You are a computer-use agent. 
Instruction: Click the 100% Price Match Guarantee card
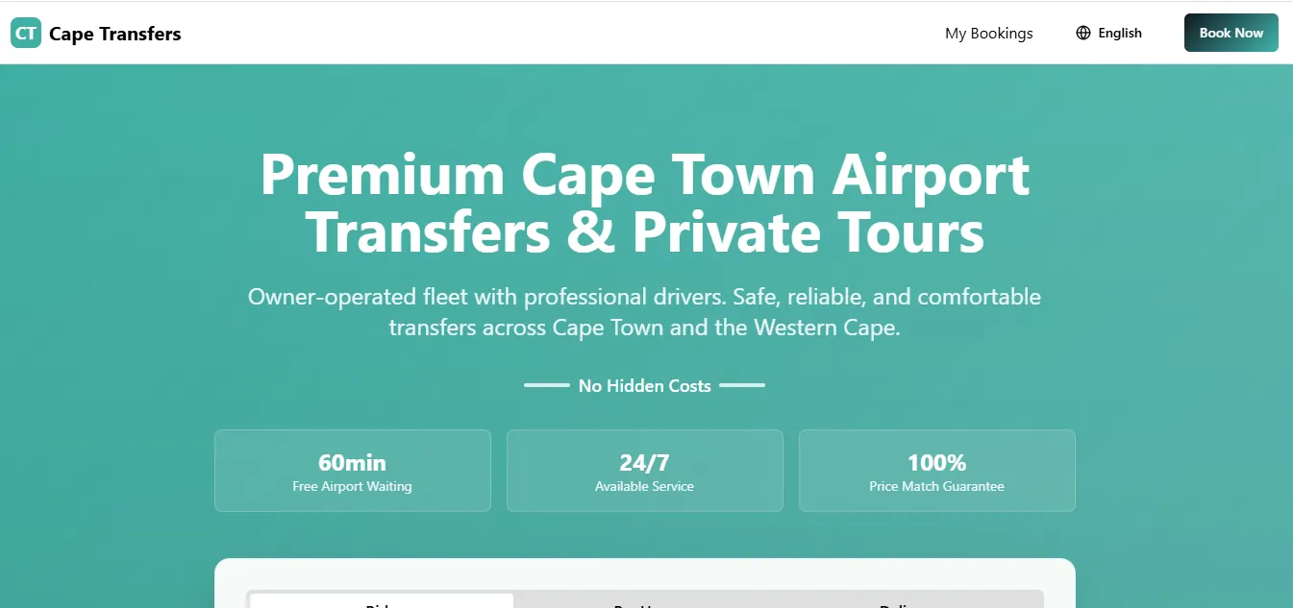pyautogui.click(x=936, y=470)
